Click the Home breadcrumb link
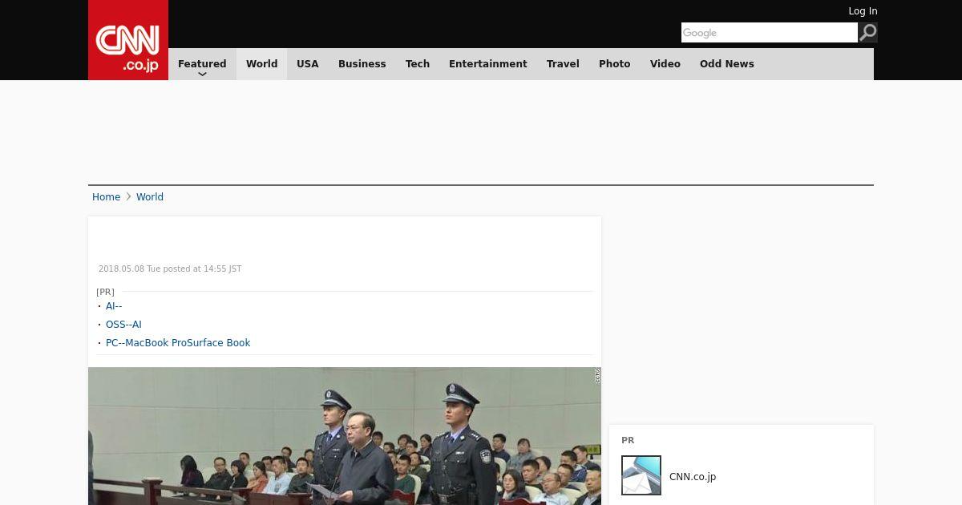Viewport: 962px width, 505px height. [x=106, y=197]
